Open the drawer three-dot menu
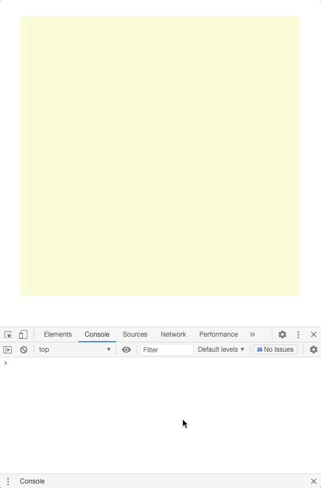The width and height of the screenshot is (321, 488). [x=8, y=481]
